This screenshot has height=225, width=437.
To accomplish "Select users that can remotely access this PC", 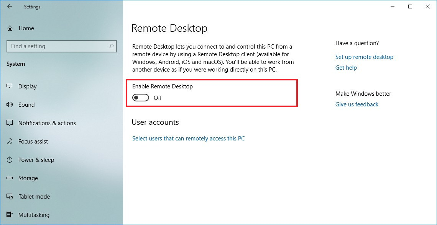I will 188,138.
